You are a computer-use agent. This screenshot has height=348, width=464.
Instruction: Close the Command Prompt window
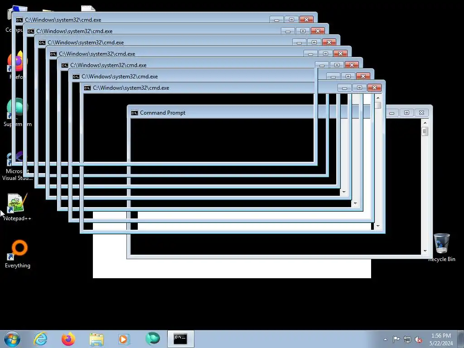tap(422, 113)
